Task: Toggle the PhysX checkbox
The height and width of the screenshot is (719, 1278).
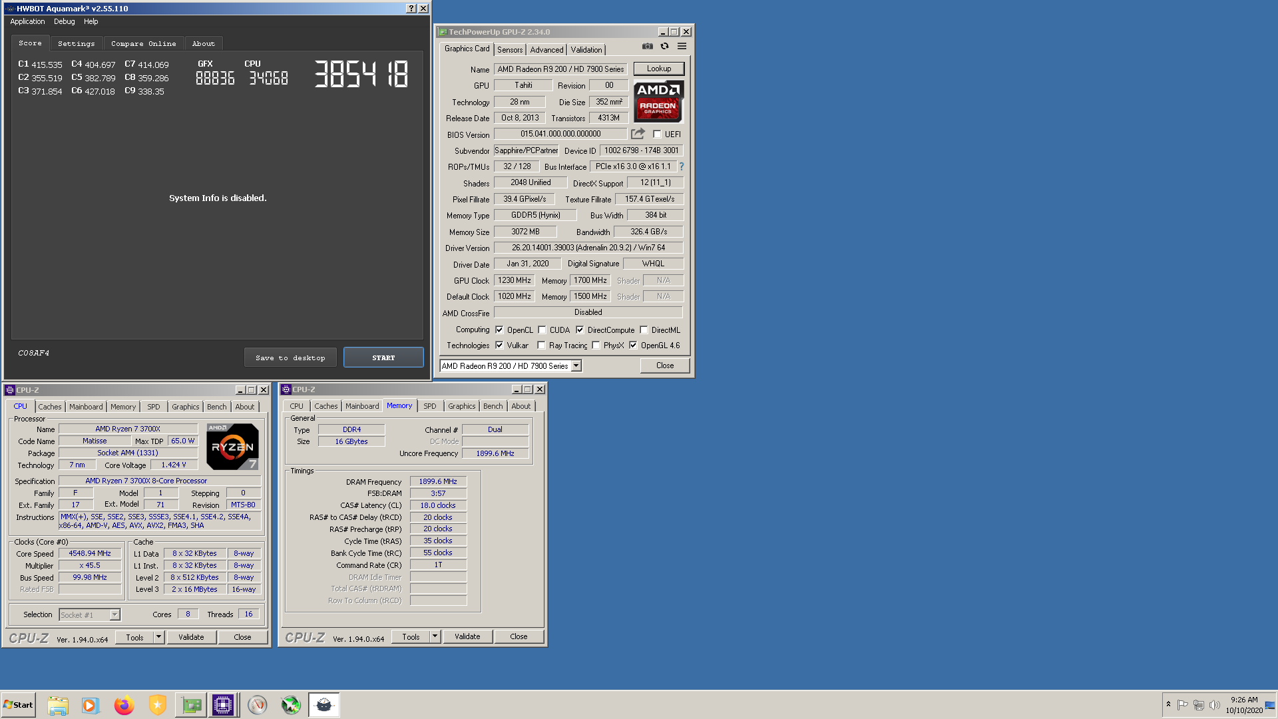Action: (x=596, y=345)
